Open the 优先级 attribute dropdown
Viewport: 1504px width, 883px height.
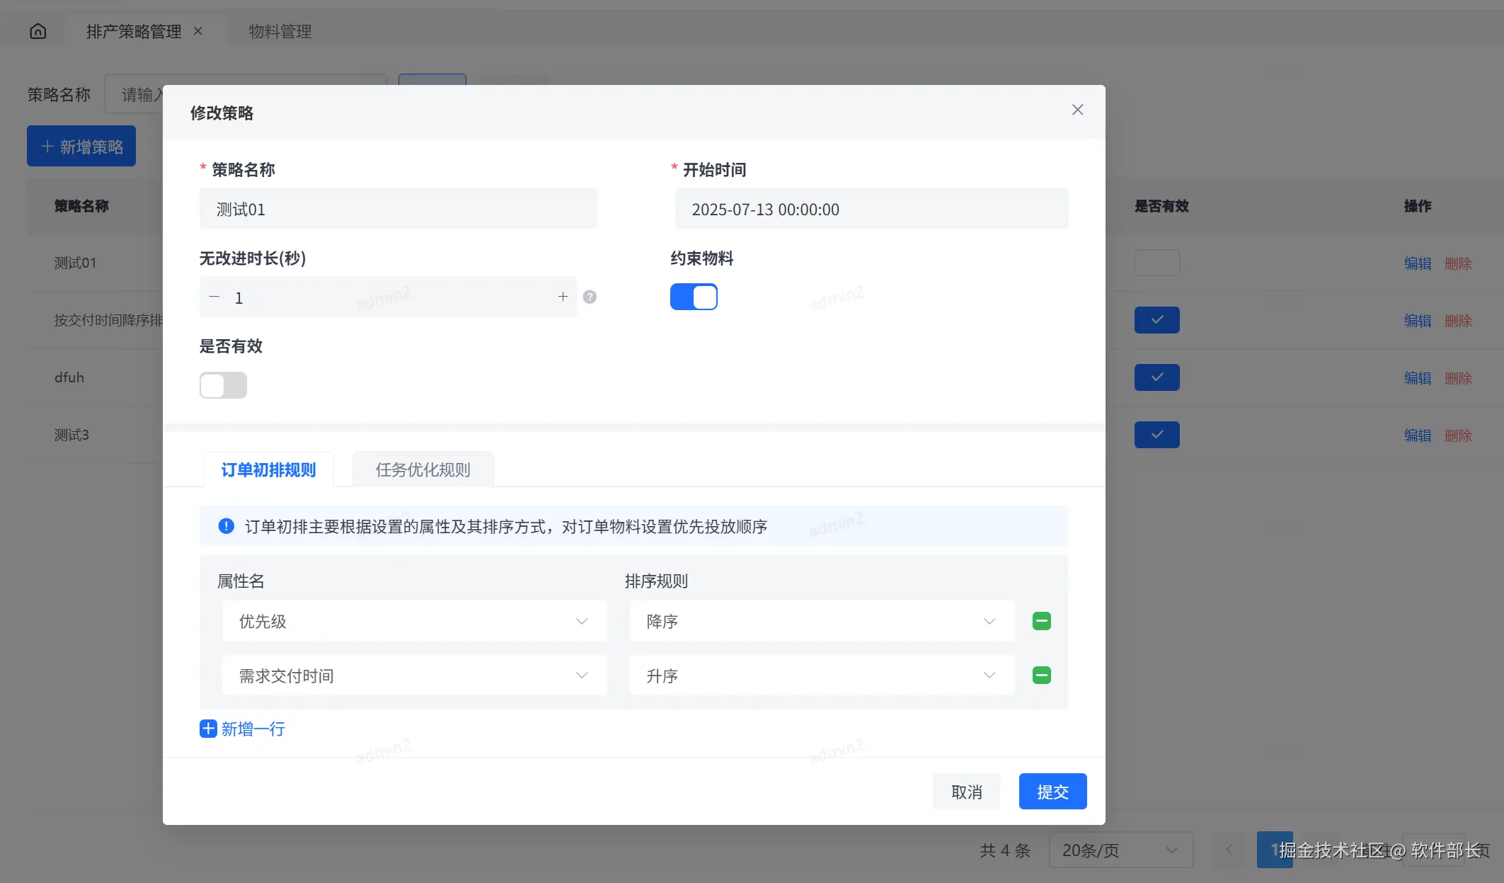point(414,621)
